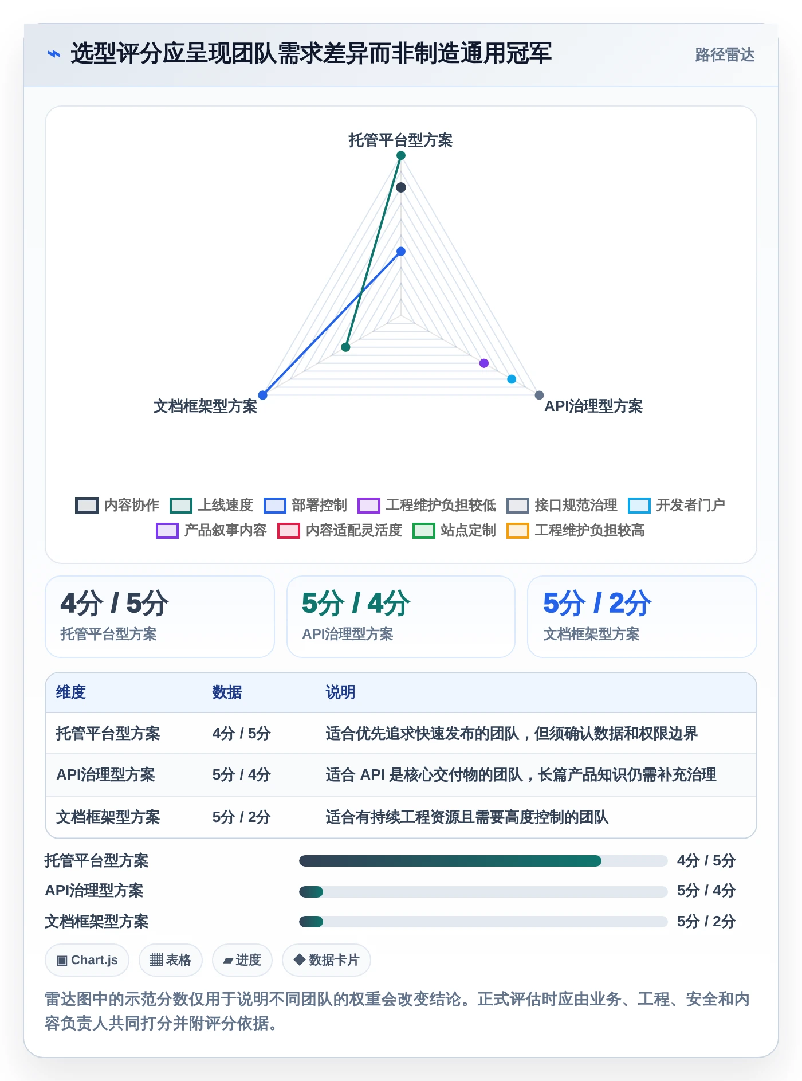Click the 说明 table column header
This screenshot has width=802, height=1081.
[341, 692]
